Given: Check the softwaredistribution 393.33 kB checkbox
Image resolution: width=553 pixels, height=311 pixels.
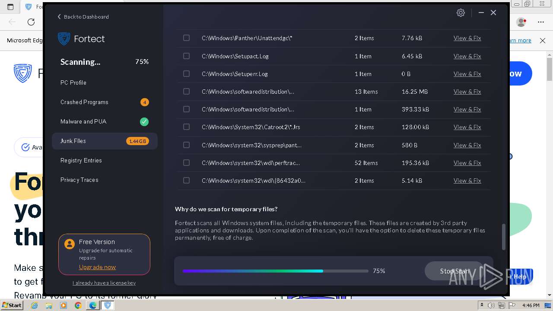Looking at the screenshot, I should (x=186, y=109).
